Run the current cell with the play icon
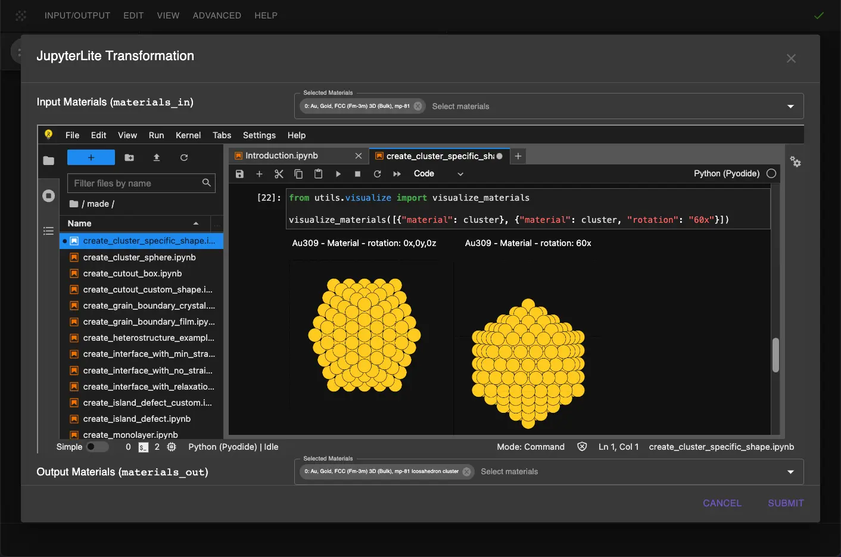 (x=338, y=173)
